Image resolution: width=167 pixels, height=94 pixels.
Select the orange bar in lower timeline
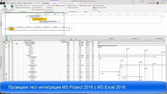(x=11, y=29)
